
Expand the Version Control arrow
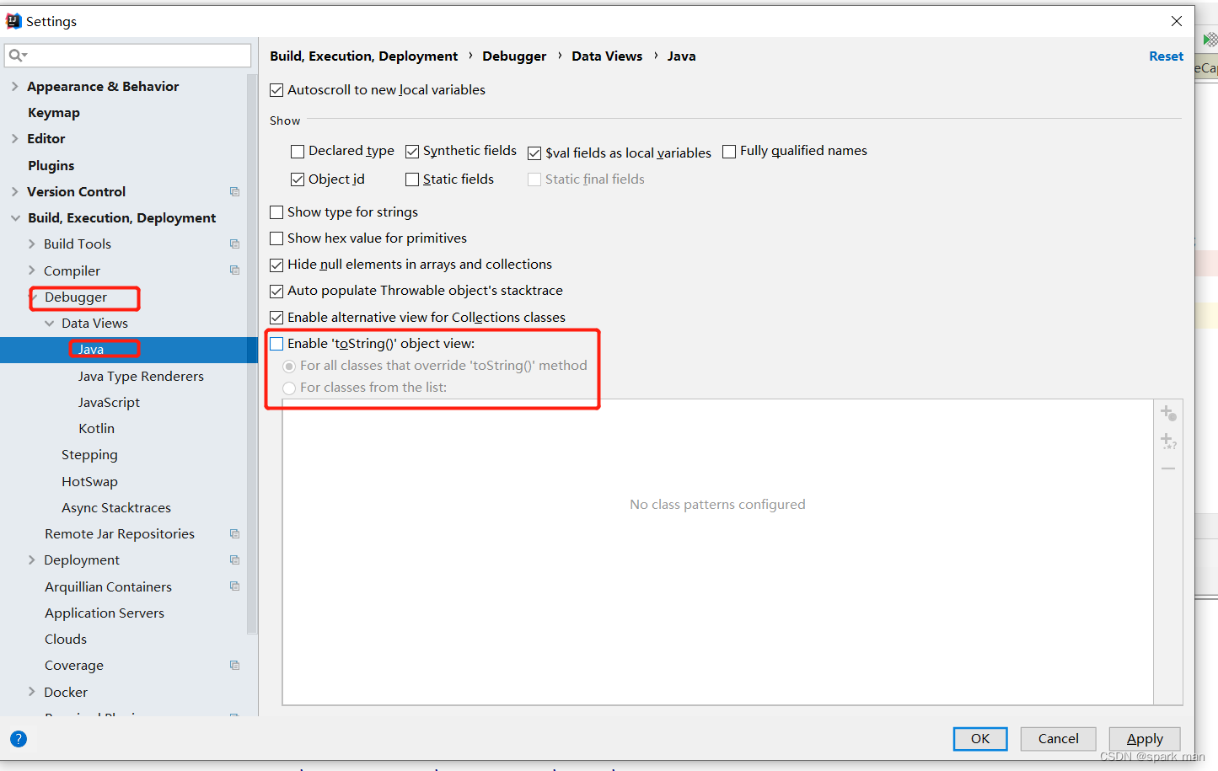point(14,191)
